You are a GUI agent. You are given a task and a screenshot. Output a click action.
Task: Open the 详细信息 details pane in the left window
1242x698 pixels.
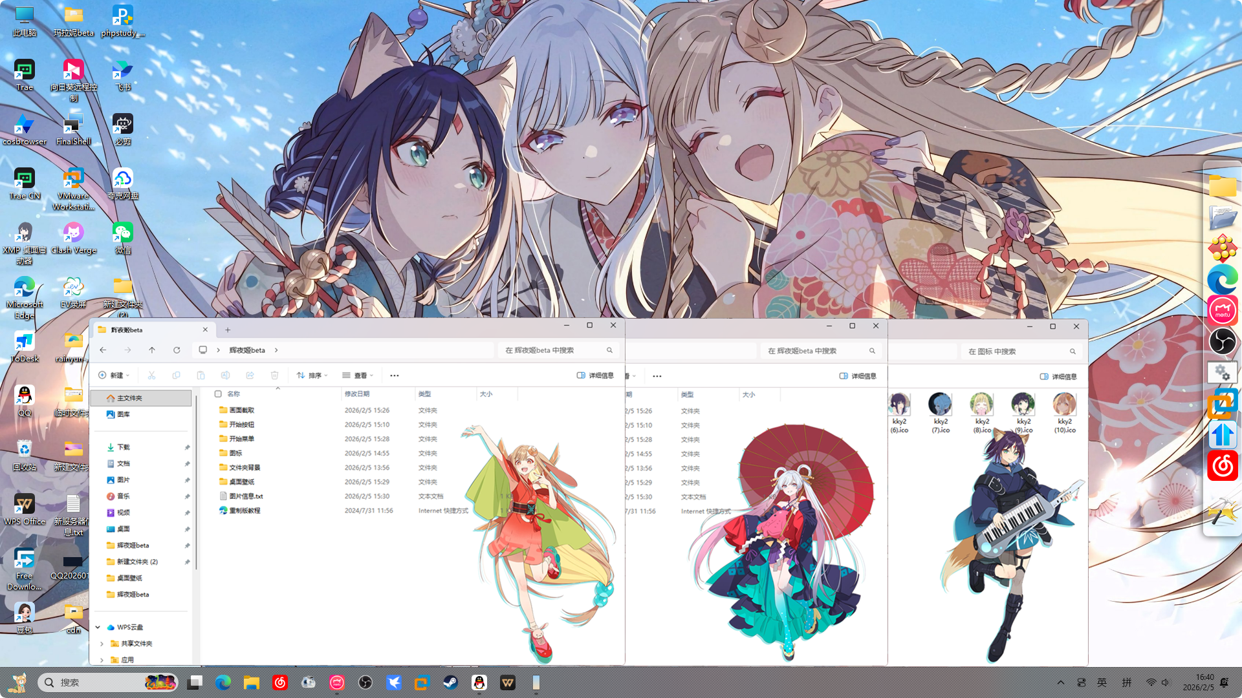(595, 375)
